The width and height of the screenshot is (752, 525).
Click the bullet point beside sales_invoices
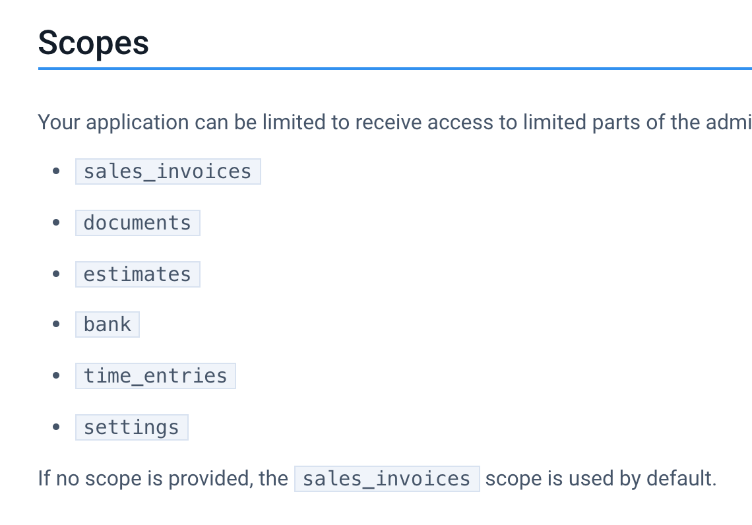tap(56, 171)
